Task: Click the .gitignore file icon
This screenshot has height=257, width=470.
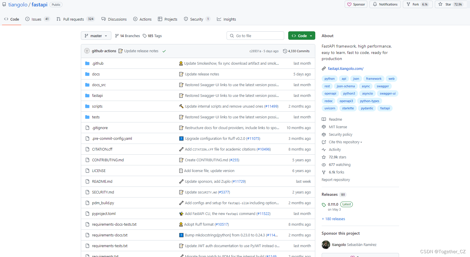Action: point(87,128)
